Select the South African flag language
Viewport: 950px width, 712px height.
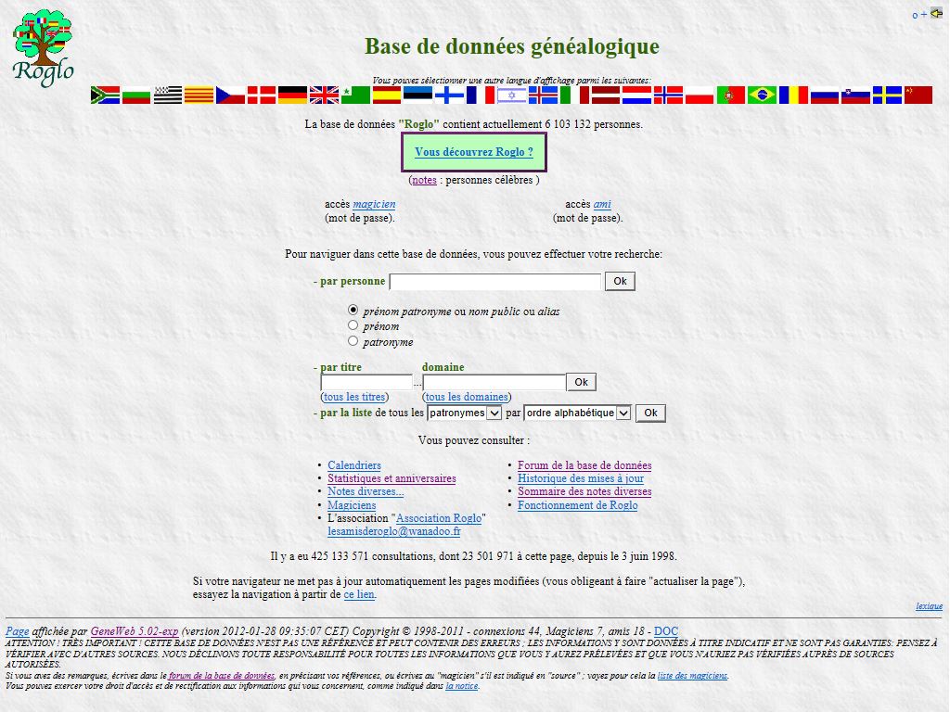[x=106, y=95]
